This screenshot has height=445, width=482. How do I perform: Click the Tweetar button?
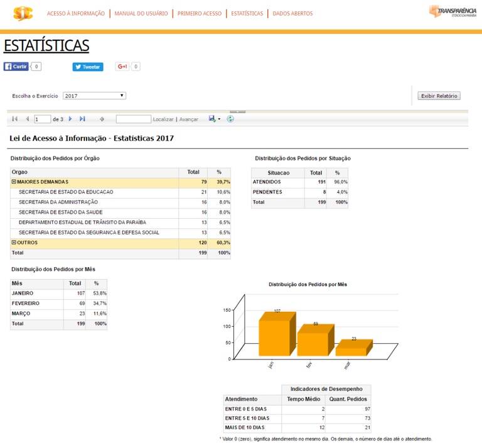click(x=87, y=67)
